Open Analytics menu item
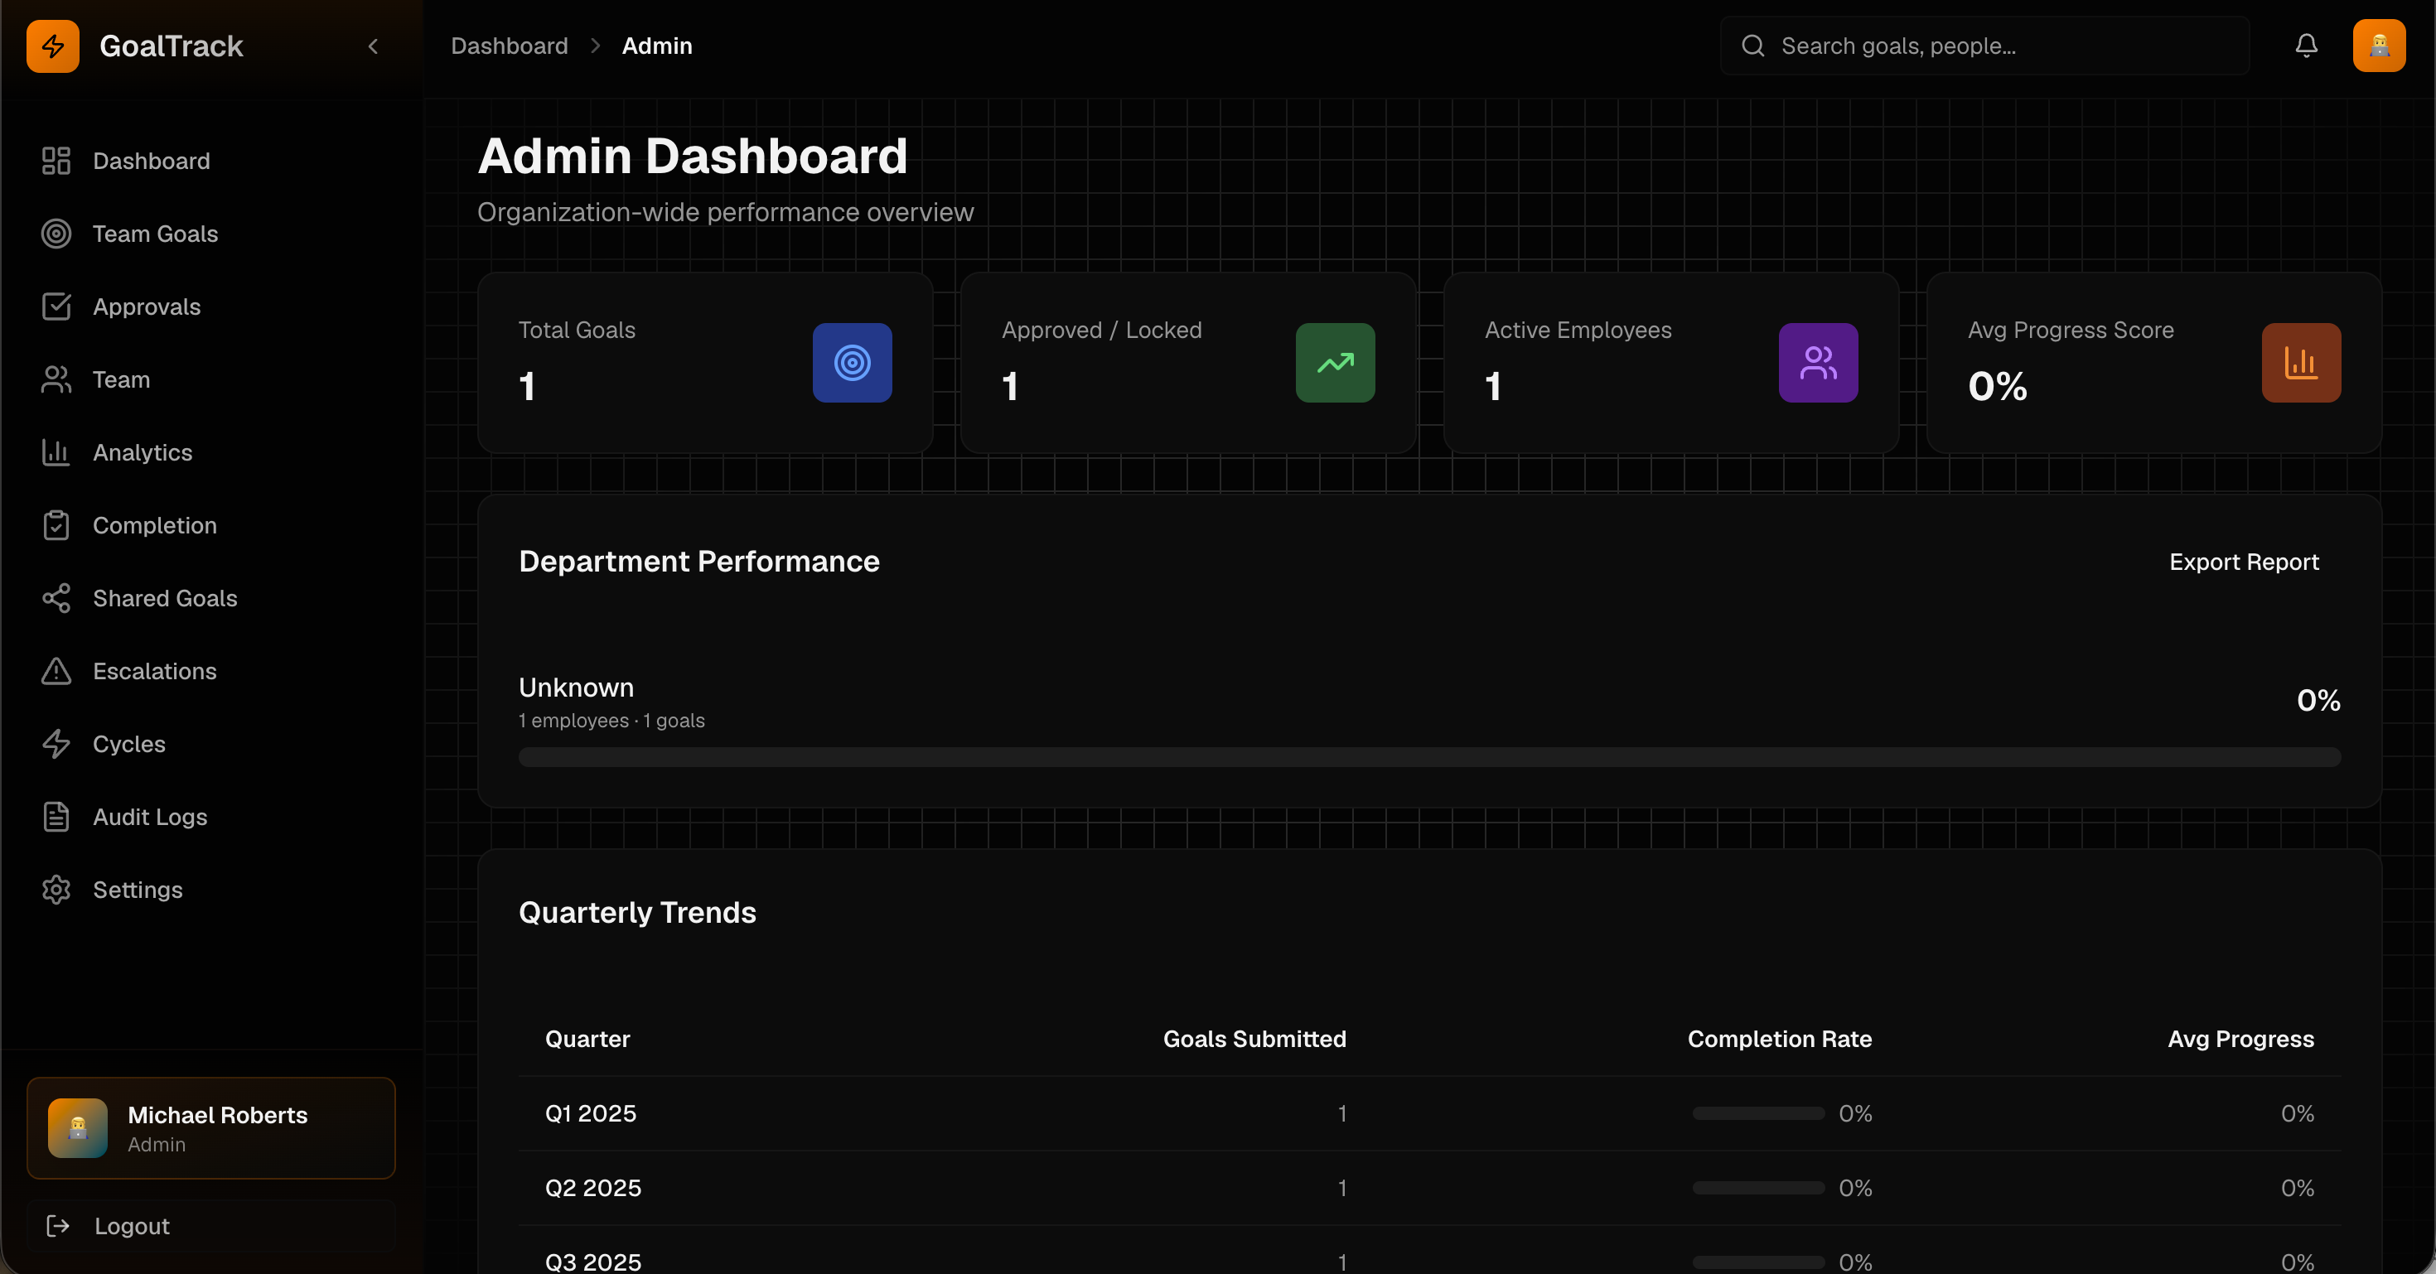This screenshot has height=1274, width=2436. pyautogui.click(x=211, y=451)
